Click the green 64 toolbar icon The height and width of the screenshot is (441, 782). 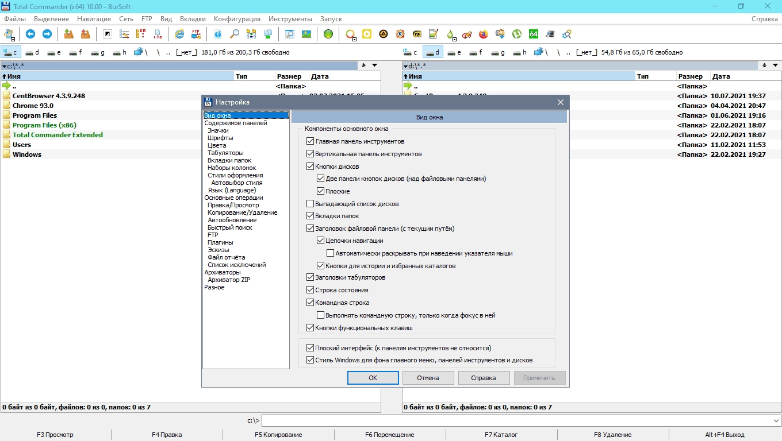[x=534, y=34]
